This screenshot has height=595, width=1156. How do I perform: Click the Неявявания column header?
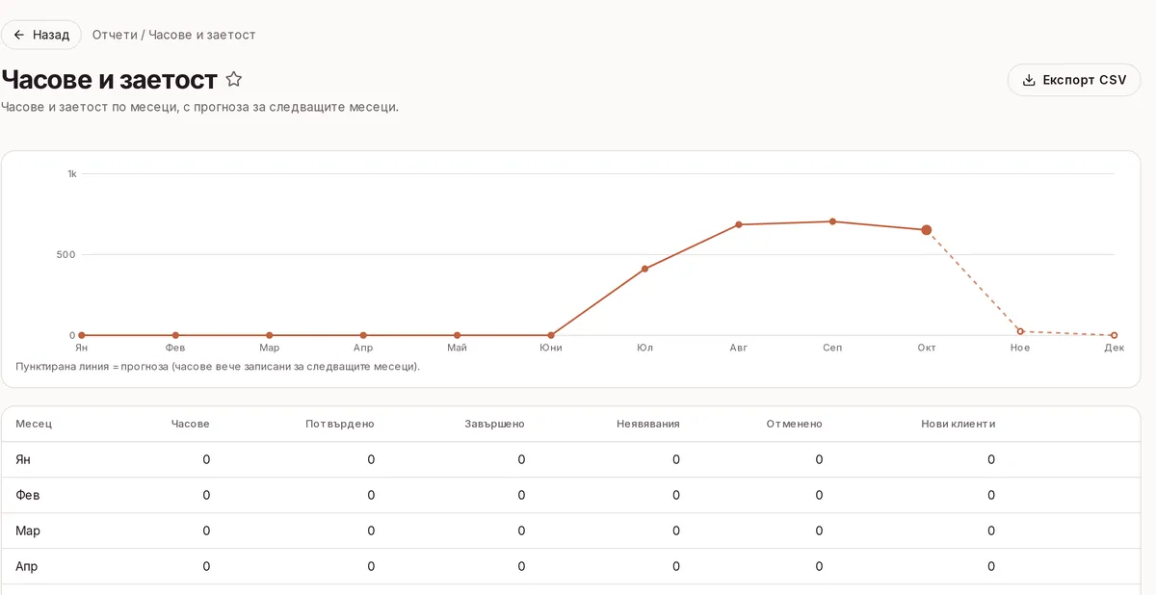(x=648, y=424)
